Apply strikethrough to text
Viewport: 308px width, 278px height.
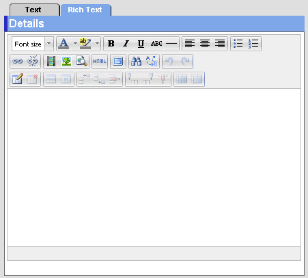[x=156, y=44]
